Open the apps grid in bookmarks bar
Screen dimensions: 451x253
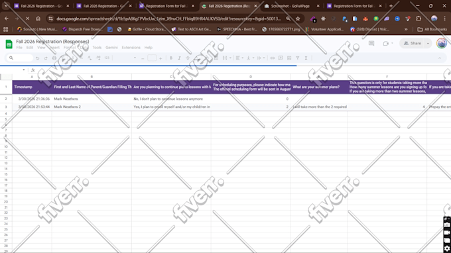(x=5, y=29)
